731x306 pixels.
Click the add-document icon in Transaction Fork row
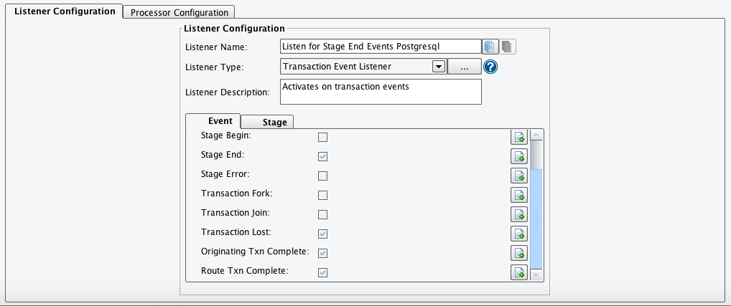pyautogui.click(x=519, y=195)
